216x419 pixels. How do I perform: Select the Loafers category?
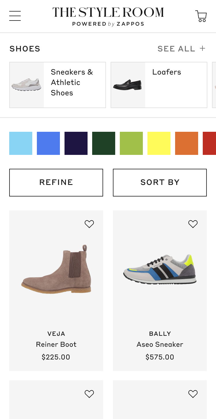tap(159, 85)
